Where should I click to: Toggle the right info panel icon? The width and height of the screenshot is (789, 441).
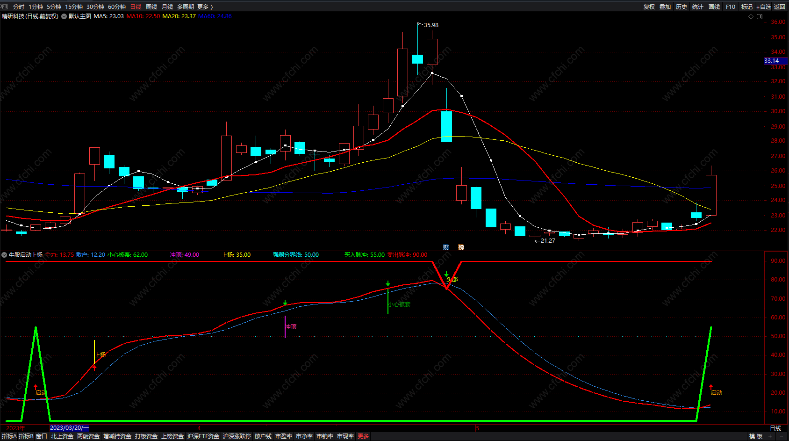pos(760,16)
